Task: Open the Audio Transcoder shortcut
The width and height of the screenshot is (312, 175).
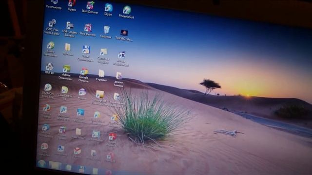Action: click(51, 49)
